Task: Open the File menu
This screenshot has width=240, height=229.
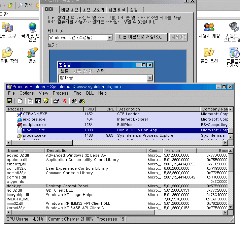Action: (11, 93)
